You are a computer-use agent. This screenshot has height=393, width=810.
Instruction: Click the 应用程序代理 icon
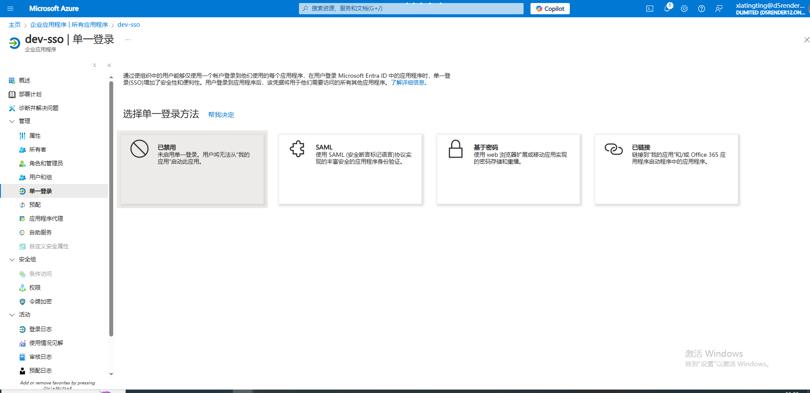(x=22, y=219)
